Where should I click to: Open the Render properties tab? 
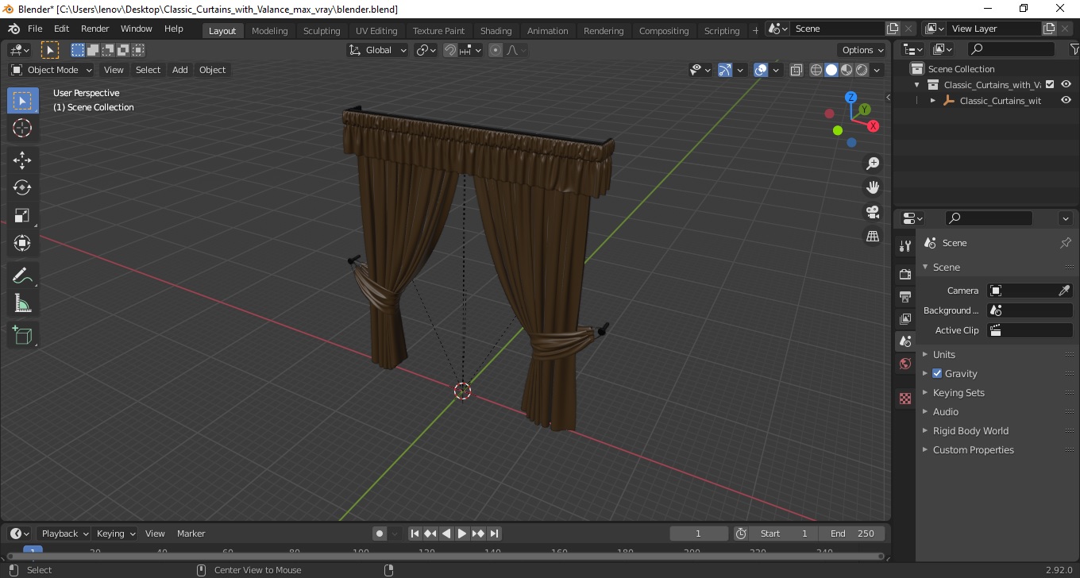point(904,274)
